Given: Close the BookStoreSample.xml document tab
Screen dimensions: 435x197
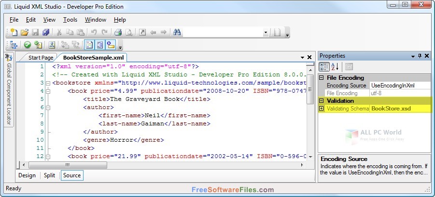Looking at the screenshot, I should (309, 57).
